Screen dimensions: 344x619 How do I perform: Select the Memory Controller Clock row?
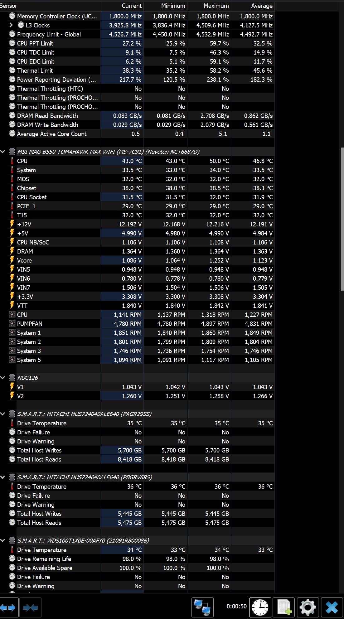[137, 16]
